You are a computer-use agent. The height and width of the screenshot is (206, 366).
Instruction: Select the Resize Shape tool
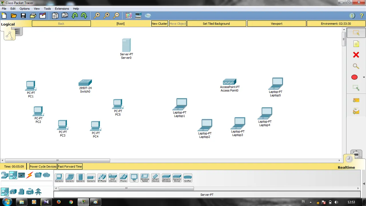click(356, 88)
